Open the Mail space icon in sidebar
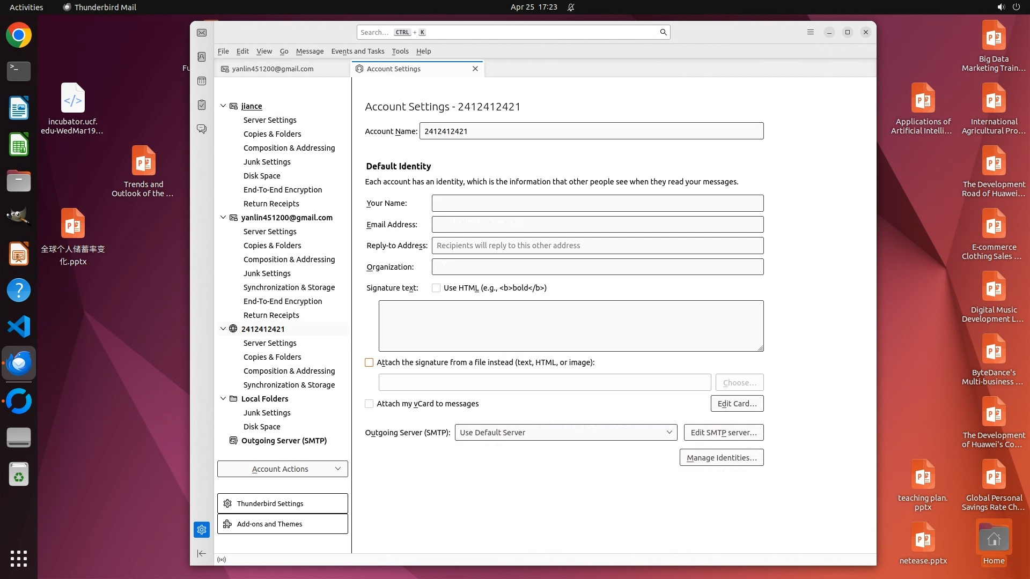 pos(202,33)
